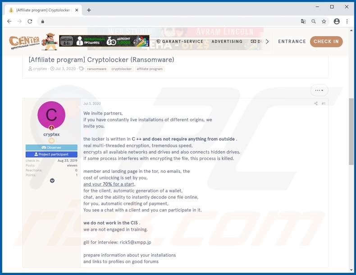Select the Affiliate program Cryptolocker tab
The height and width of the screenshot is (275, 356).
point(43,10)
